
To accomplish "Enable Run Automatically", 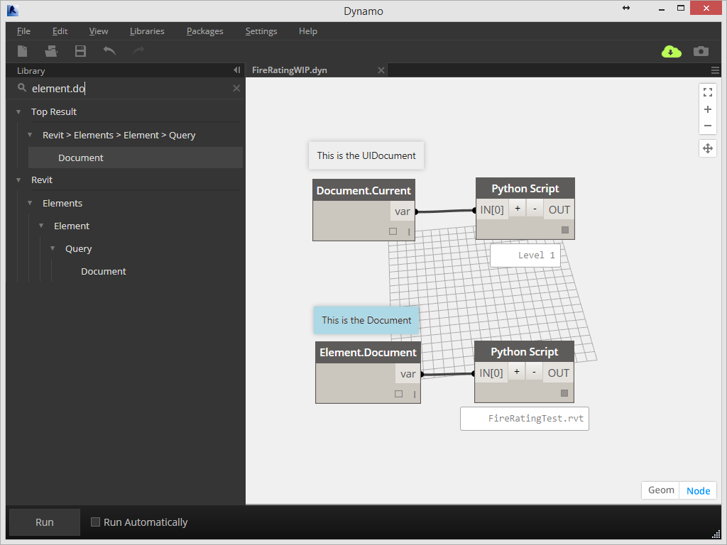I will coord(95,522).
